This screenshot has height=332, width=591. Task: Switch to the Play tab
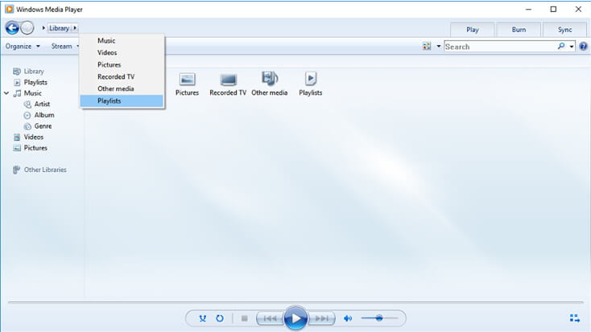click(473, 30)
